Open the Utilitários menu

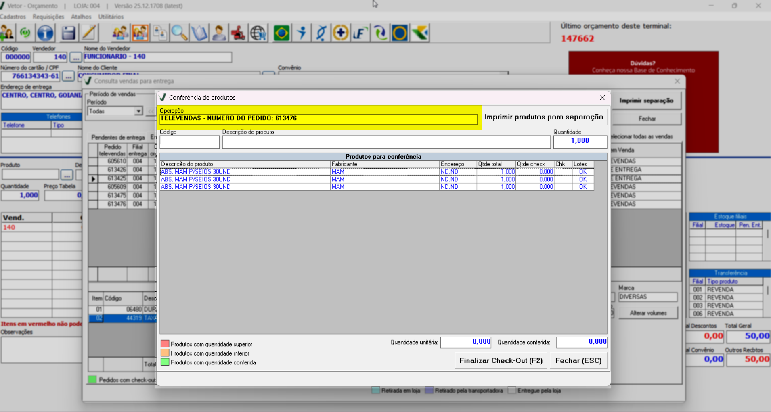(x=111, y=17)
